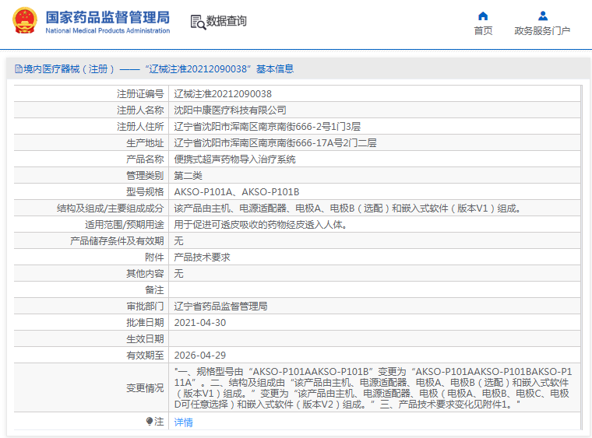Select 第二类 management class value

[188, 176]
